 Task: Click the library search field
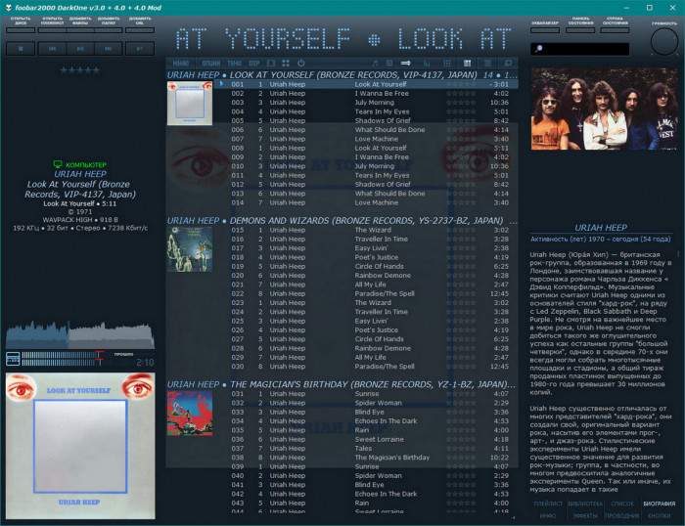pyautogui.click(x=580, y=49)
